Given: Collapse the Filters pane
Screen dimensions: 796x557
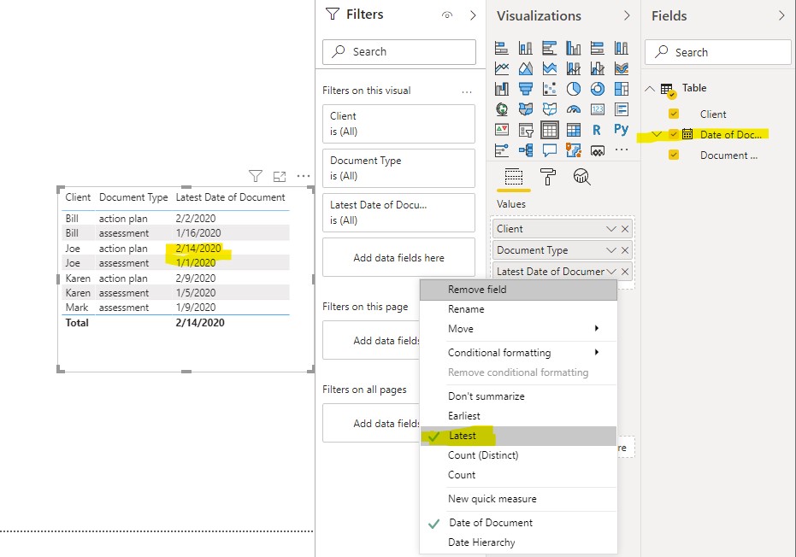Looking at the screenshot, I should click(x=473, y=15).
